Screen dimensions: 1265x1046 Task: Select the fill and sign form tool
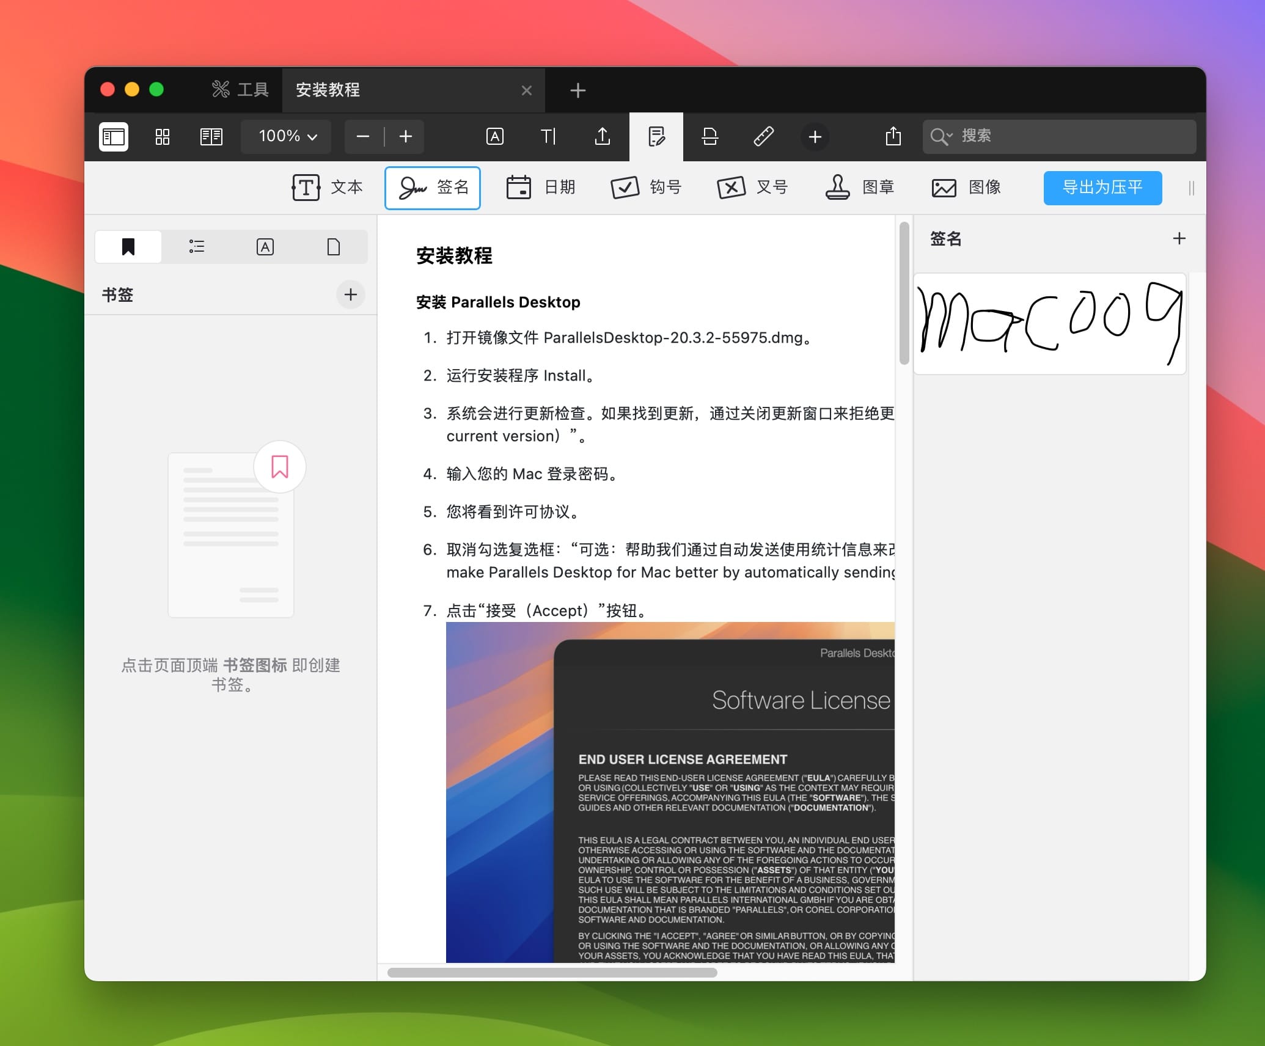(656, 136)
